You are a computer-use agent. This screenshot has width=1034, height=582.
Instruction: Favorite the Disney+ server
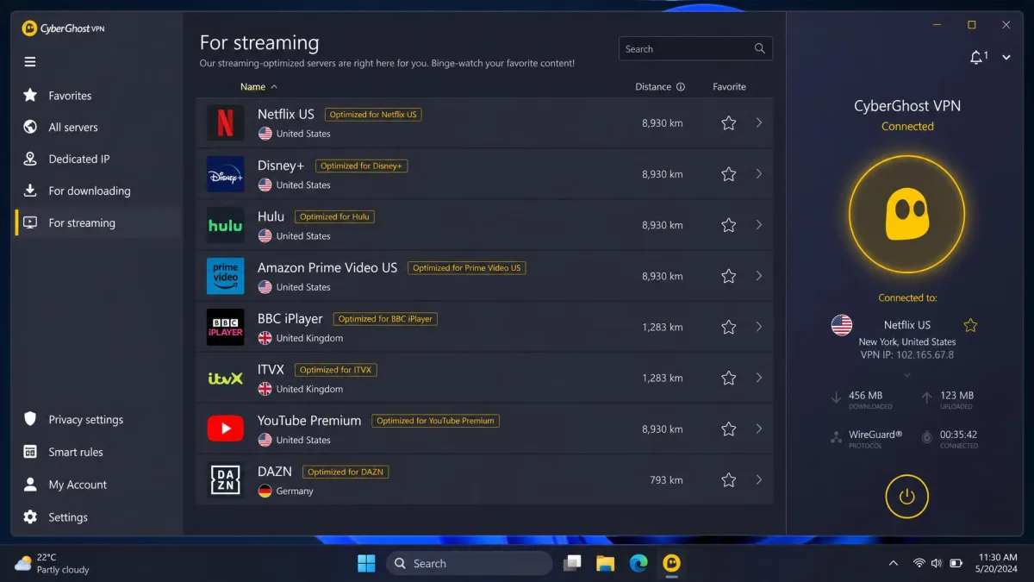point(729,174)
